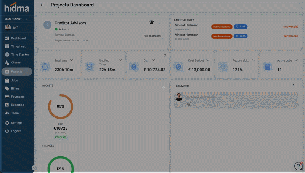
Task: Click Debt Restructuring tag beside 00:15
Action: coord(222,36)
